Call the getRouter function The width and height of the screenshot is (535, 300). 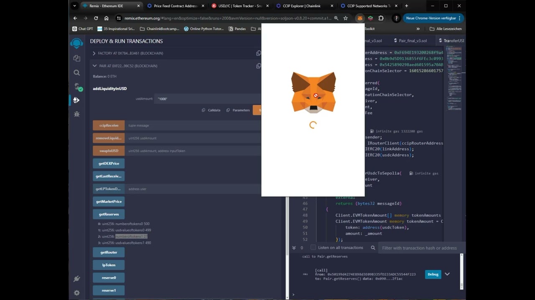[109, 252]
